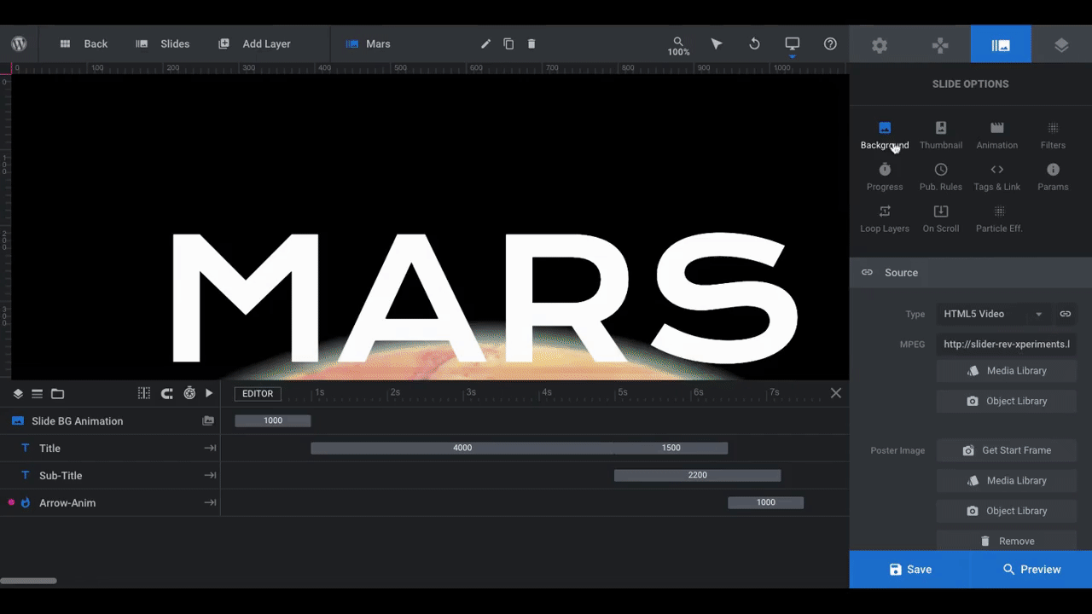Open the Slides menu
1092x614 pixels.
point(163,43)
